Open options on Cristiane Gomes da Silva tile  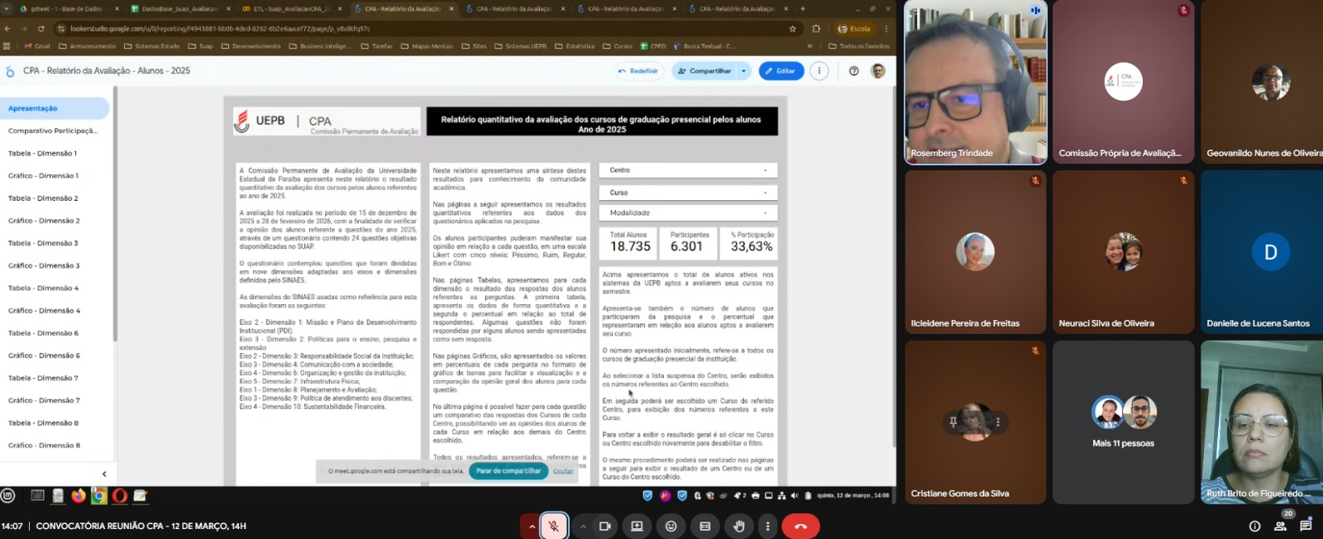tap(998, 422)
